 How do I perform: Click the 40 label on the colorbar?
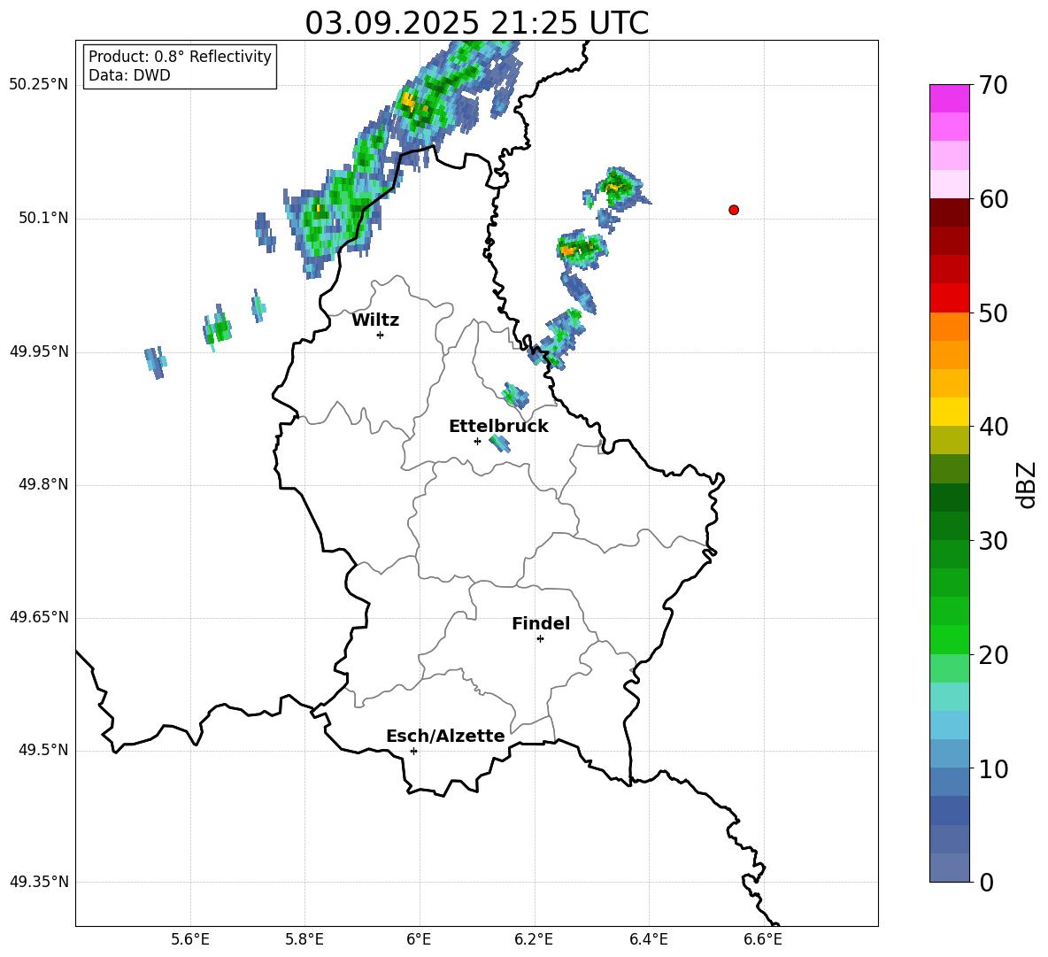(993, 427)
